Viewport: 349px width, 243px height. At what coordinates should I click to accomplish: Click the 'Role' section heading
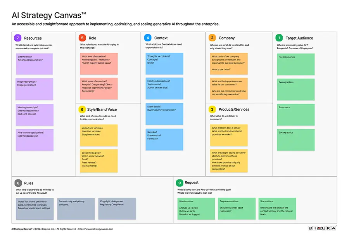(92, 38)
